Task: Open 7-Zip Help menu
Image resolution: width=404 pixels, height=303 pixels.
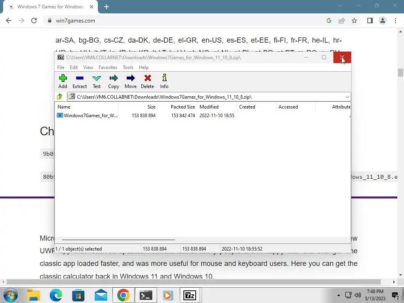Action: coord(144,67)
